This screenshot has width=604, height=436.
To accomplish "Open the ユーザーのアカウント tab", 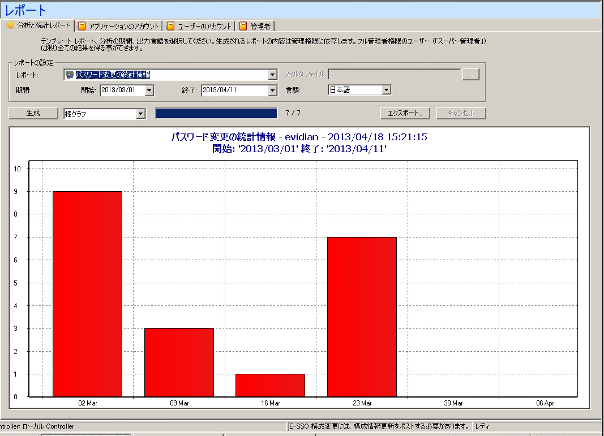I will 204,26.
